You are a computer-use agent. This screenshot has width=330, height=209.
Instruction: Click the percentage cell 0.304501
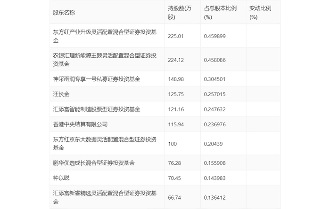(x=214, y=79)
